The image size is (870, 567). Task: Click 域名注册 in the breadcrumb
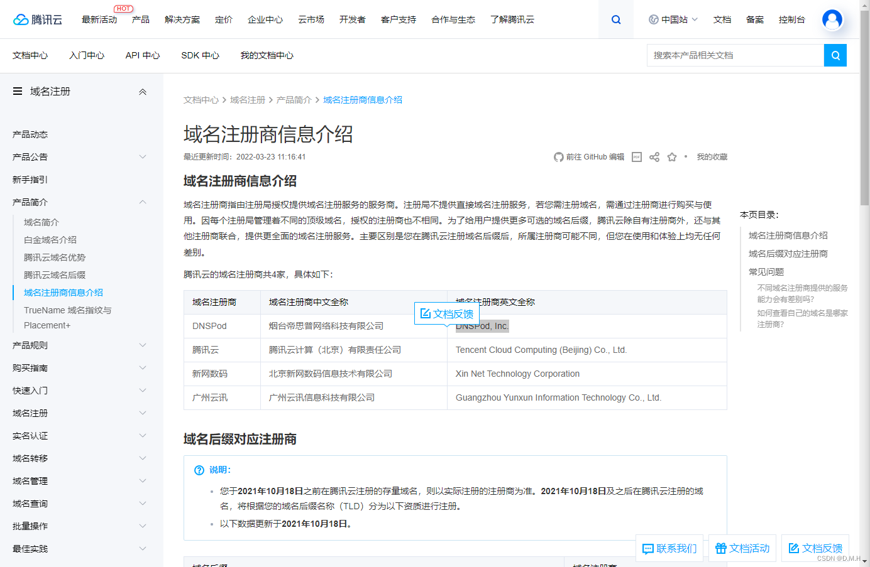coord(248,100)
